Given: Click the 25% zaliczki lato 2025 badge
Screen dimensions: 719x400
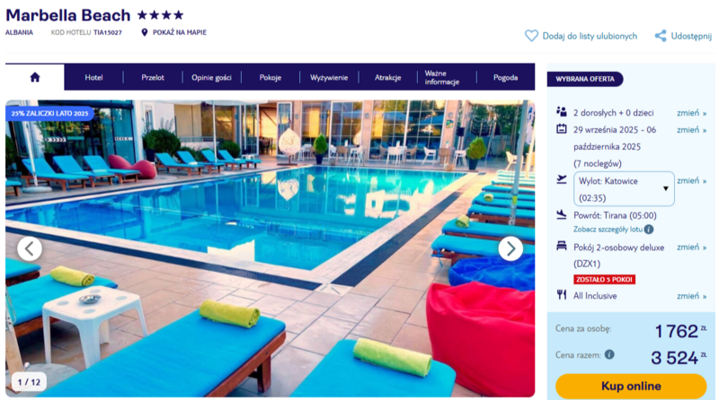Looking at the screenshot, I should click(x=49, y=113).
